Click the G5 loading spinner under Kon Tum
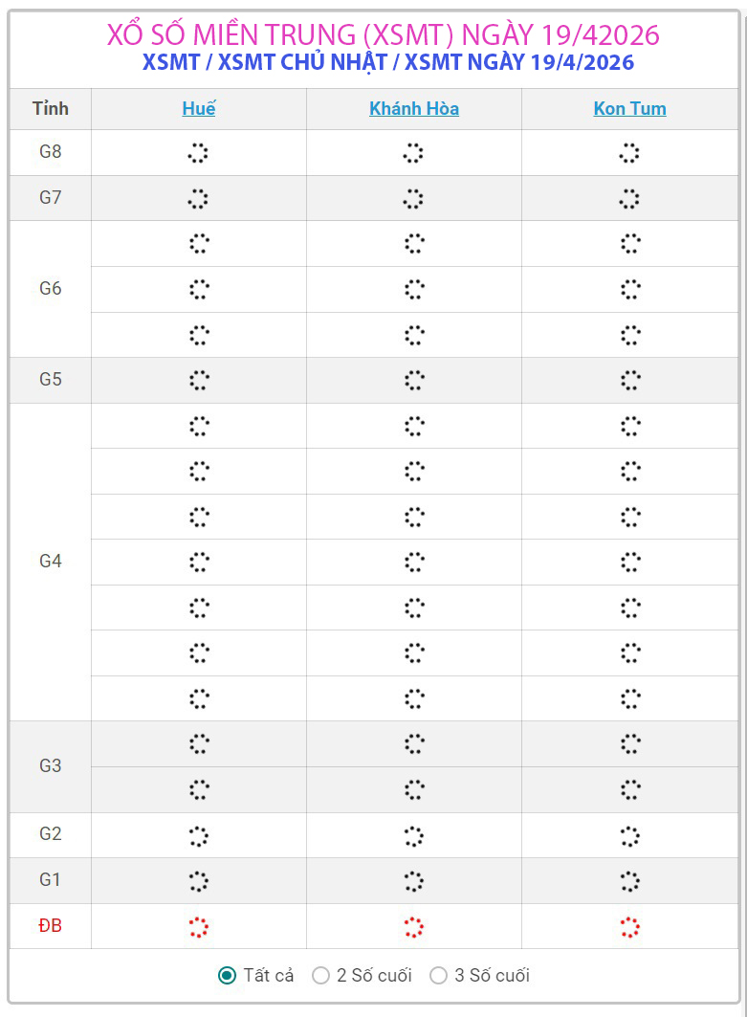This screenshot has height=1017, width=747. 629,380
